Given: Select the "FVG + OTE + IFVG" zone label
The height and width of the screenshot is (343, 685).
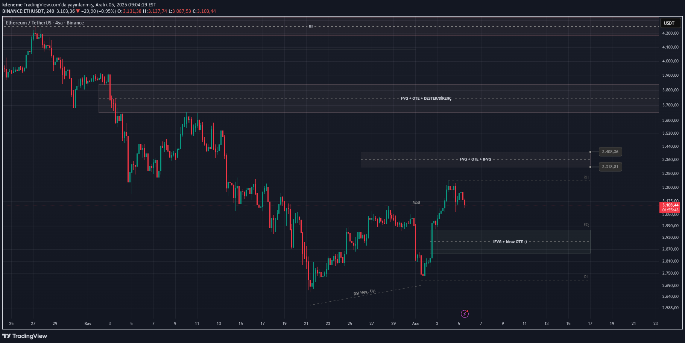Looking at the screenshot, I should coord(475,159).
